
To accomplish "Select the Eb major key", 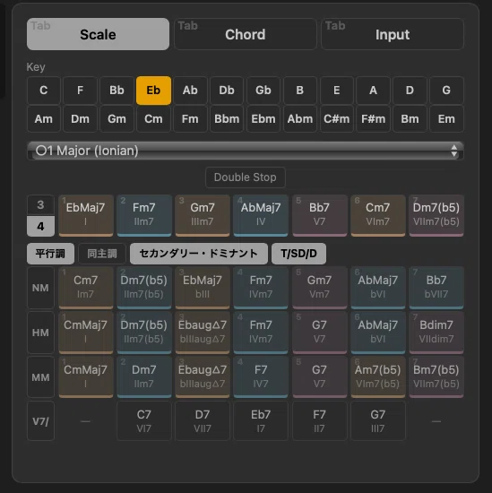I will click(153, 91).
